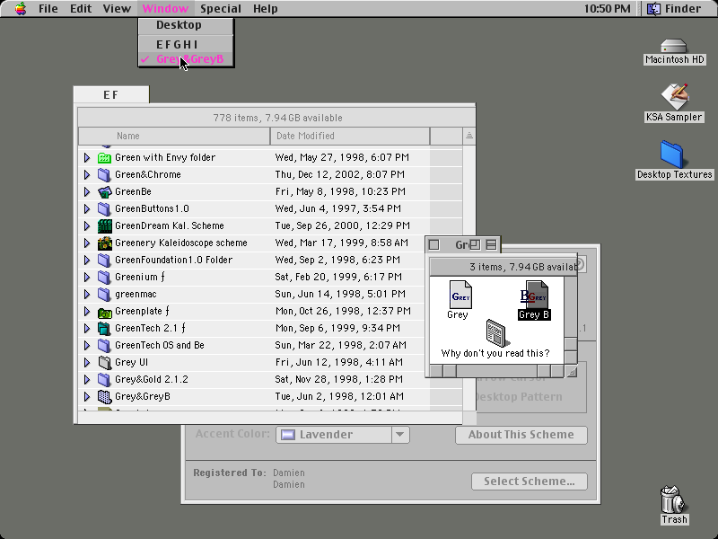718x539 pixels.
Task: Select the Green with Envy folder icon
Action: (104, 158)
